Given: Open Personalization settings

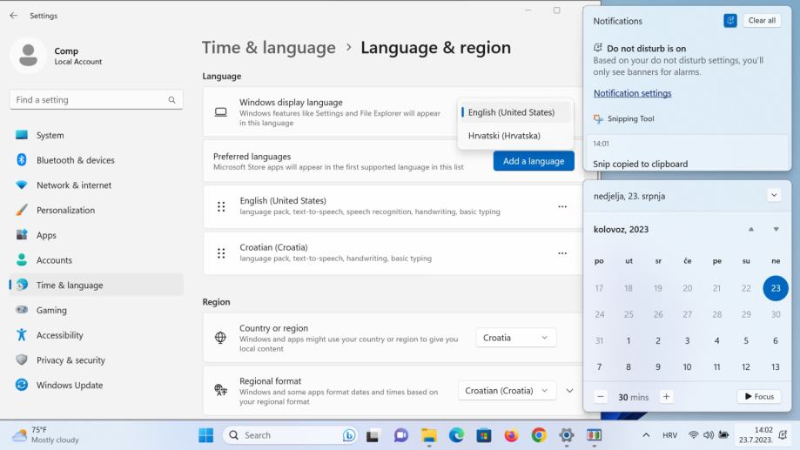Looking at the screenshot, I should 97,211.
